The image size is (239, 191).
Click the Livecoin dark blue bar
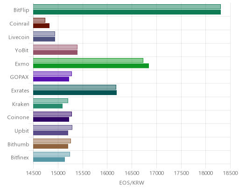click(x=44, y=39)
